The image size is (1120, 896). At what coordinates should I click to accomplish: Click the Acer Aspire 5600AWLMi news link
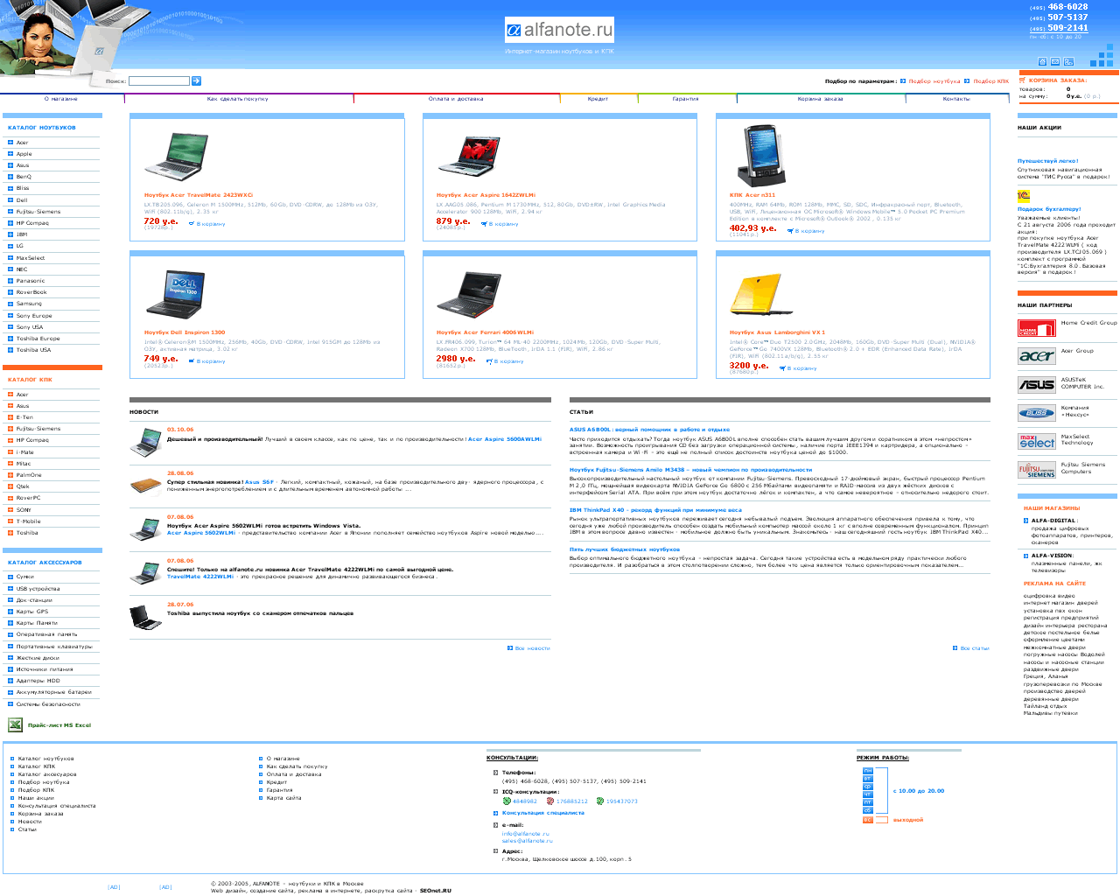pos(505,439)
